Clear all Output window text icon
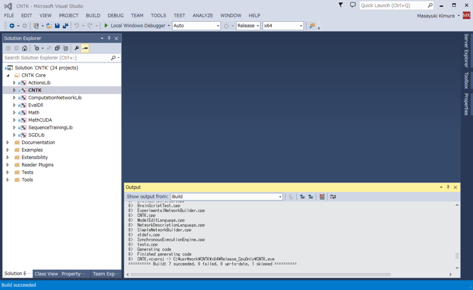The height and width of the screenshot is (290, 473). 322,197
